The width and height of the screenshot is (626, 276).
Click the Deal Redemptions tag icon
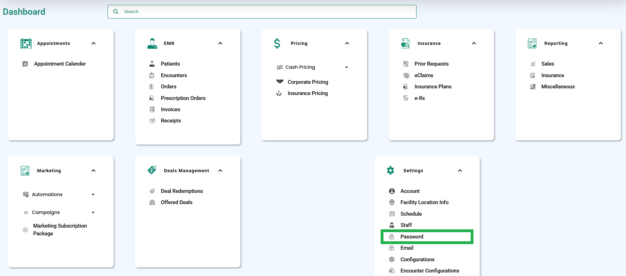152,191
